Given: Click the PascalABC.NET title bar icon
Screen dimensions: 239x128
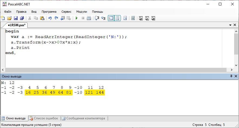Looking at the screenshot, I should pyautogui.click(x=5, y=4).
